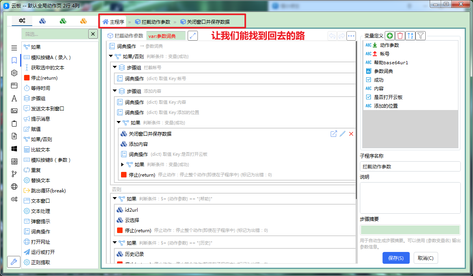Open the gear category in left sidebar
This screenshot has height=276, width=473.
pos(14,73)
